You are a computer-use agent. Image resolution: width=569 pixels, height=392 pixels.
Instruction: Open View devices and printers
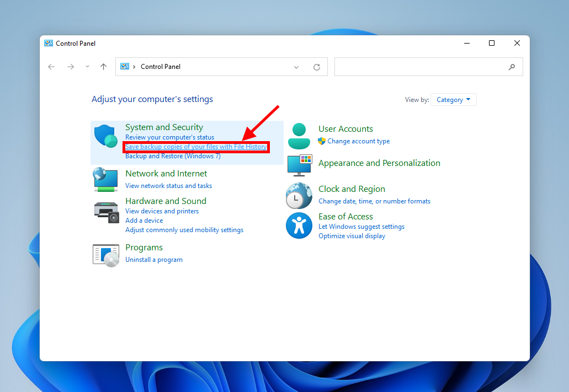click(162, 211)
